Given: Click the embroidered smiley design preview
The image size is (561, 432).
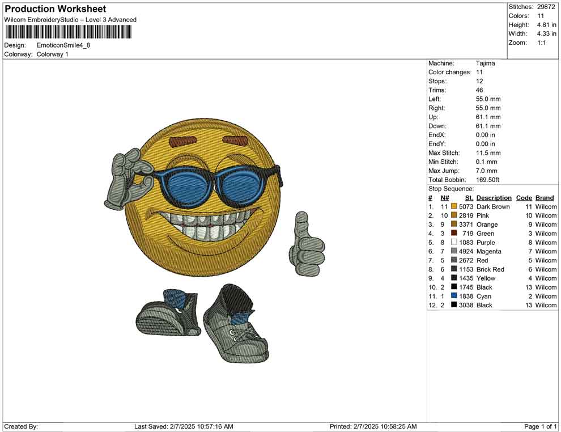Looking at the screenshot, I should tap(215, 242).
